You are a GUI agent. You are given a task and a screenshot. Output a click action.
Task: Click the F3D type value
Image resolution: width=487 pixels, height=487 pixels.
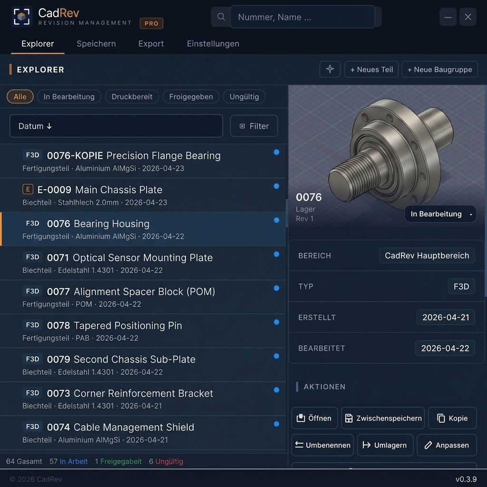[461, 286]
